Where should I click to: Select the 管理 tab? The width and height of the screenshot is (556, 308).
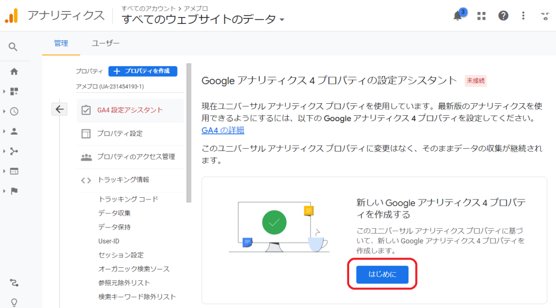click(x=61, y=43)
